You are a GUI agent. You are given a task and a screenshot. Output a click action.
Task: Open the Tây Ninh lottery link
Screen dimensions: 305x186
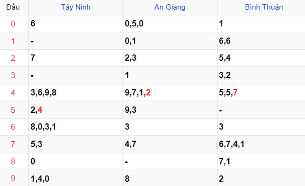pos(75,7)
